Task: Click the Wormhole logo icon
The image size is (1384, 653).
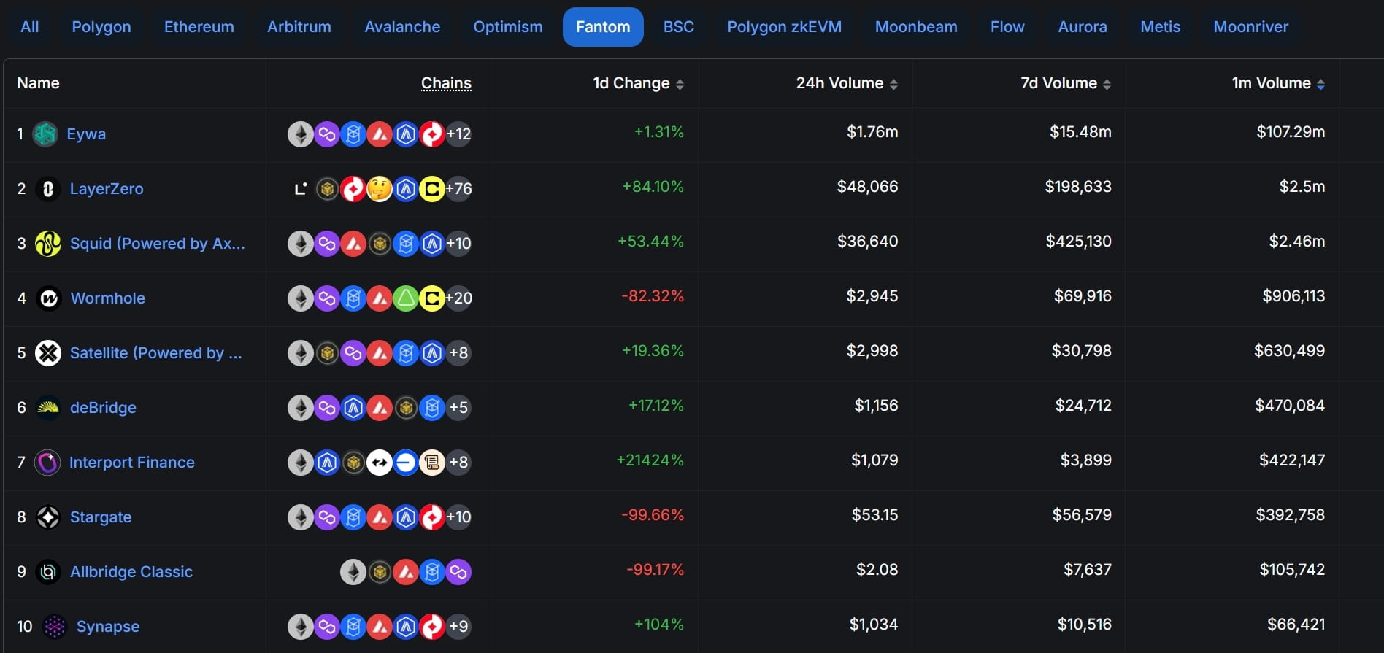Action: coord(48,298)
